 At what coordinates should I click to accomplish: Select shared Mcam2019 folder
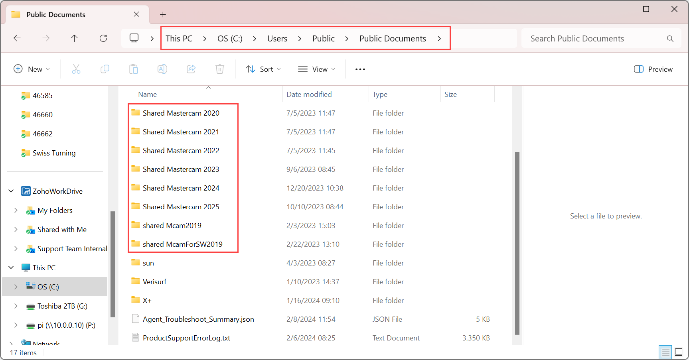pyautogui.click(x=172, y=225)
